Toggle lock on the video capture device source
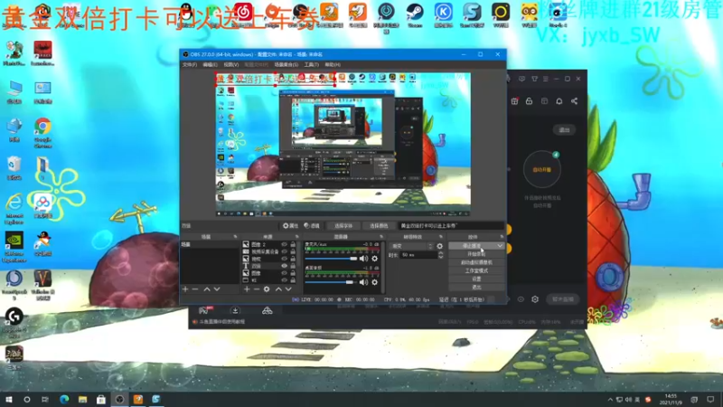Viewport: 723px width, 407px height. tap(293, 252)
